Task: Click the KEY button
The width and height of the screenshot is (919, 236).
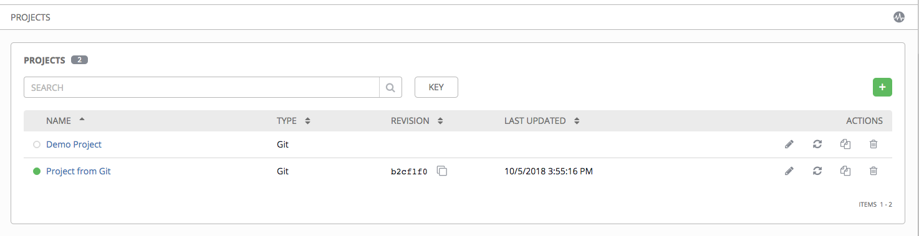Action: (x=436, y=87)
